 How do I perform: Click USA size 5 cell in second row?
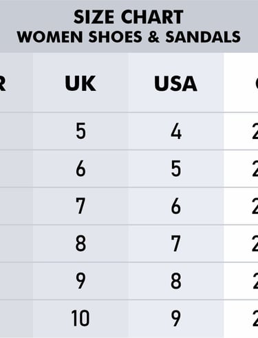[x=176, y=169]
